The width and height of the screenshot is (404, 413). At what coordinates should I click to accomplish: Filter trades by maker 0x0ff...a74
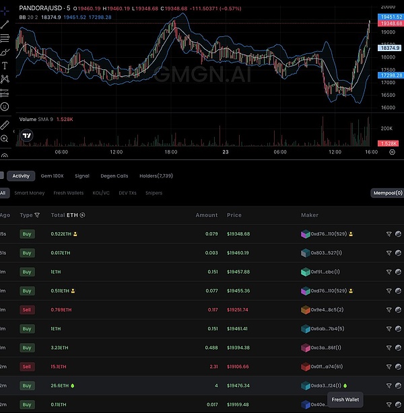(389, 367)
